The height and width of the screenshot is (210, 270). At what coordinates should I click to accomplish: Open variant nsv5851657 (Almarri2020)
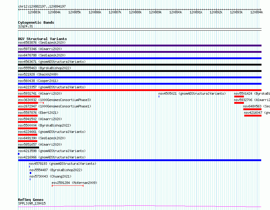tap(40, 144)
